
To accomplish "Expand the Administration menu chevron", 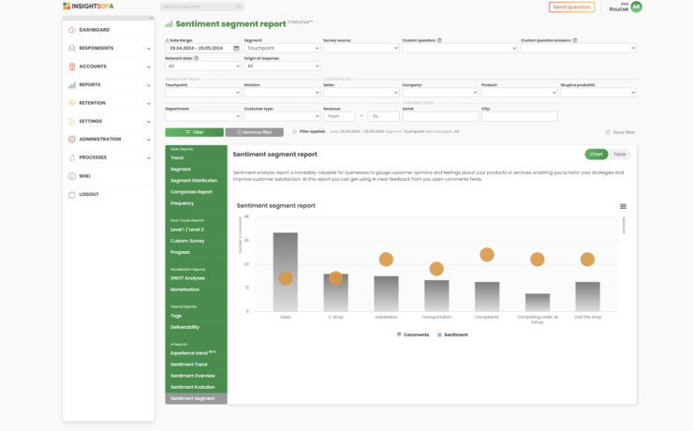I will tap(149, 140).
